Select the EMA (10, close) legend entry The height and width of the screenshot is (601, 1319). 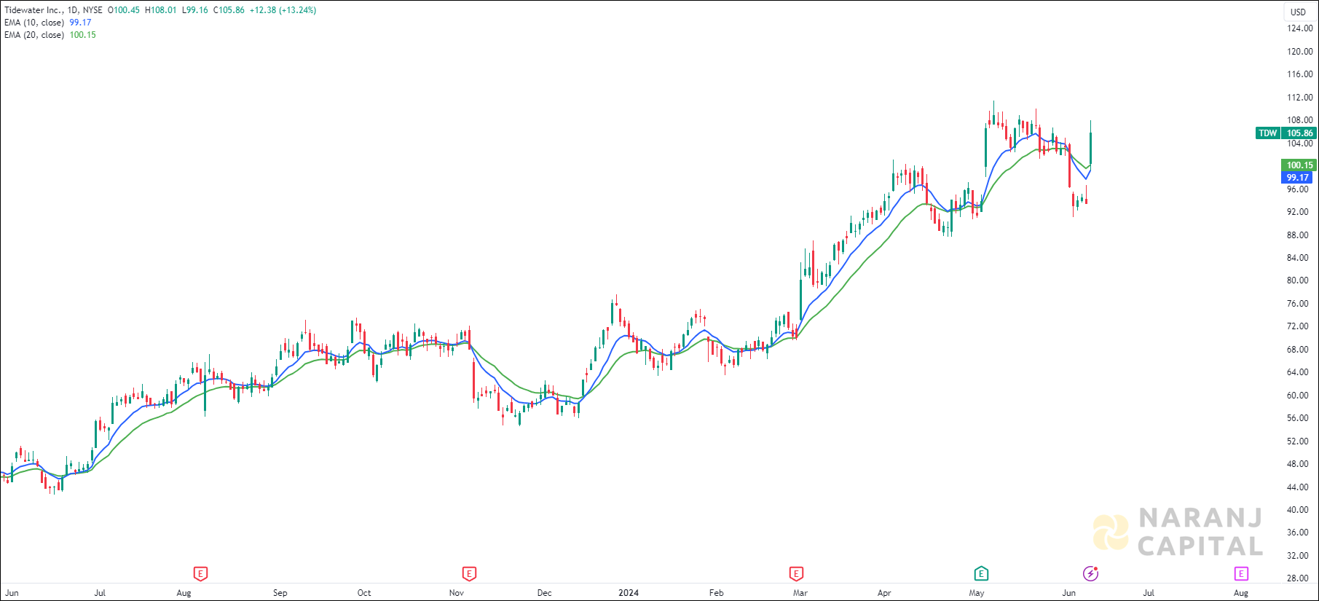[34, 23]
